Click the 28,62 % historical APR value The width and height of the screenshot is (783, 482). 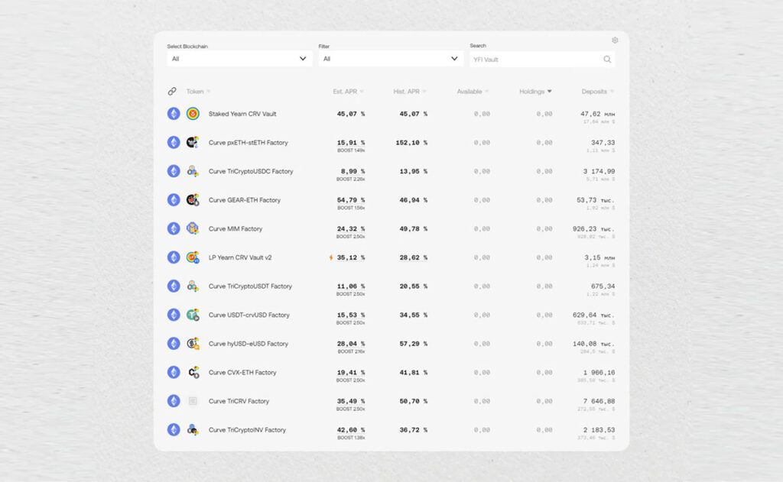click(413, 257)
